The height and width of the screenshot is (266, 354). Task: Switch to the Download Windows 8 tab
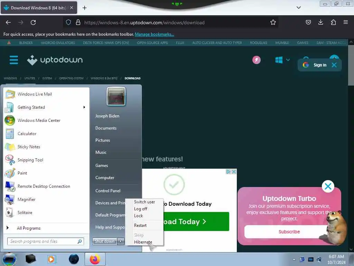pyautogui.click(x=39, y=8)
